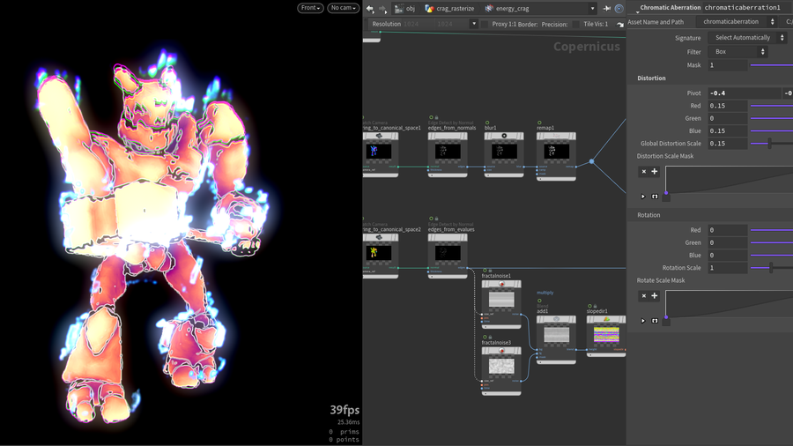Click the blue connection dot after remap1
This screenshot has width=793, height=446.
(592, 162)
